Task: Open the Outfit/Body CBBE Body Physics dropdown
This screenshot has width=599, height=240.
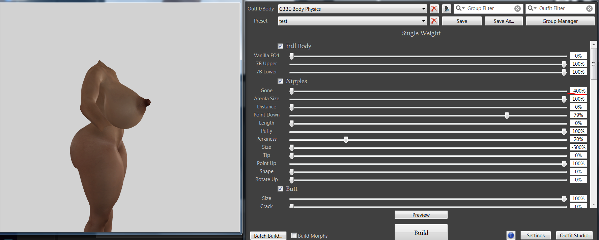Action: tap(352, 9)
